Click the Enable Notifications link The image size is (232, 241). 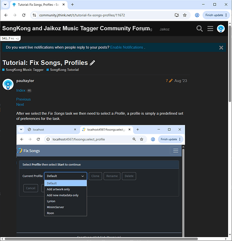tap(126, 47)
